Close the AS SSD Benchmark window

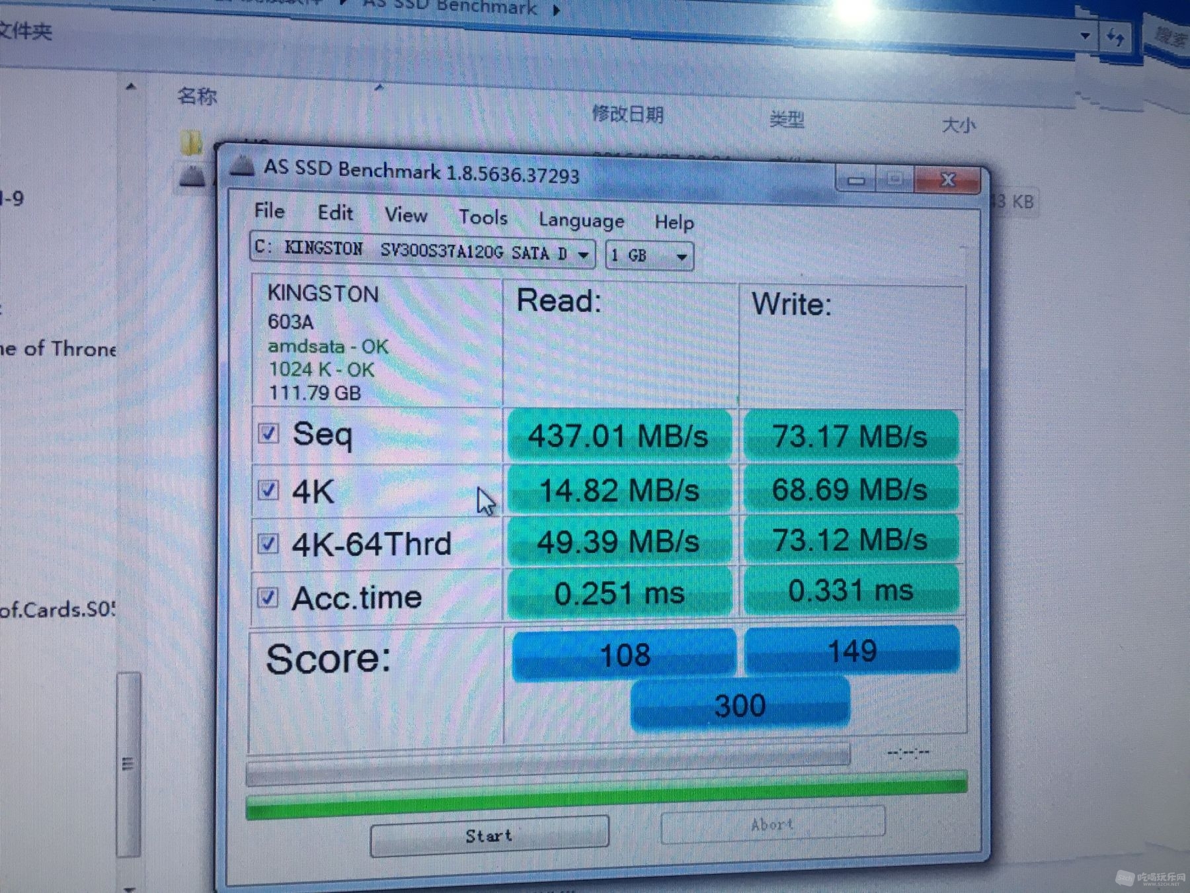coord(947,180)
